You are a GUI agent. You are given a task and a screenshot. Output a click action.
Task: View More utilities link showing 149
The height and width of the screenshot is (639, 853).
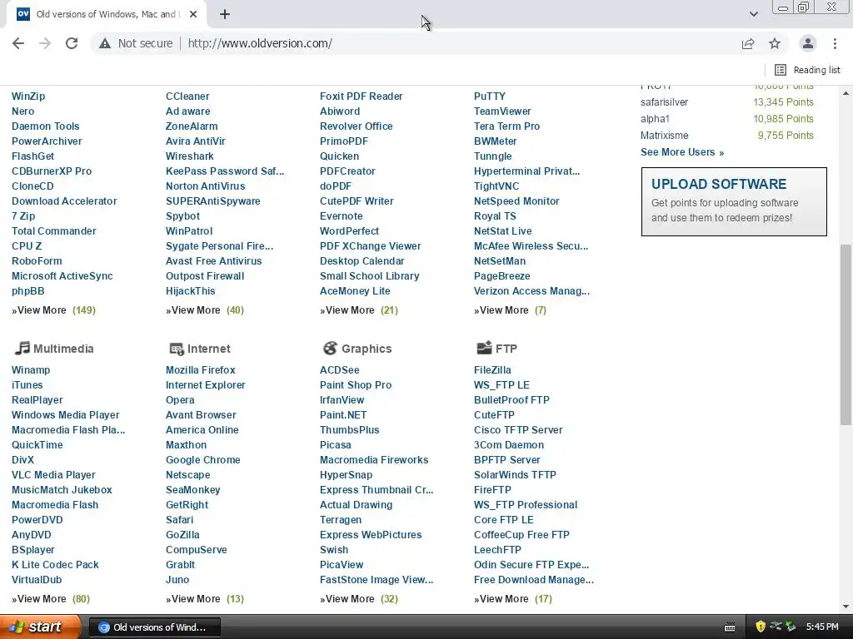coord(53,310)
